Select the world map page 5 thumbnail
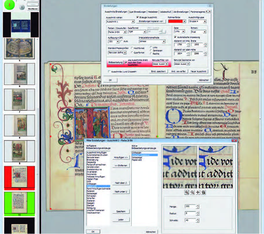The image size is (264, 234). tap(19, 48)
